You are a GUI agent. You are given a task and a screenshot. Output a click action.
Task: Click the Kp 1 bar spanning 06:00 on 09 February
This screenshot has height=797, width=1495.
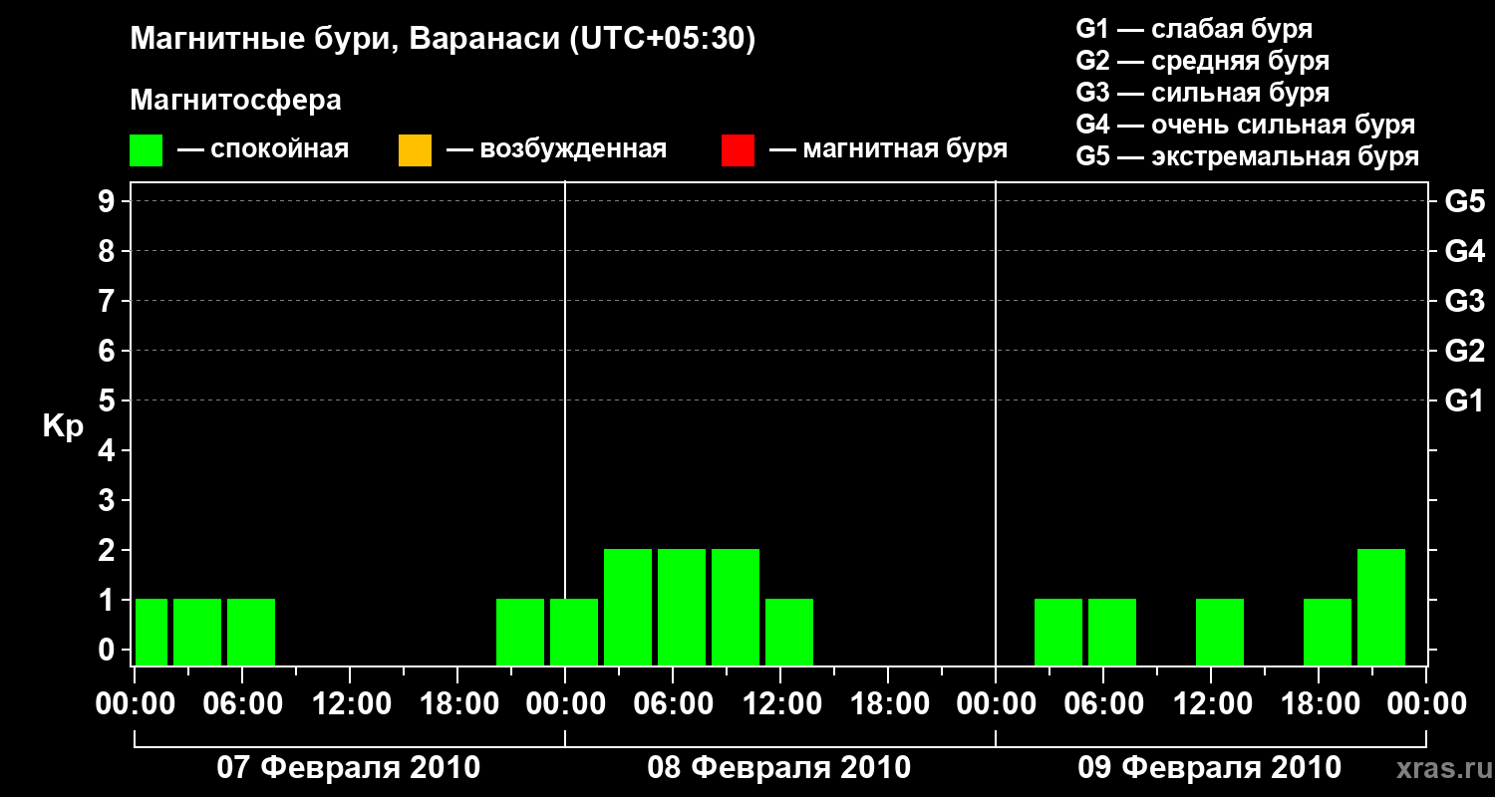1112,632
